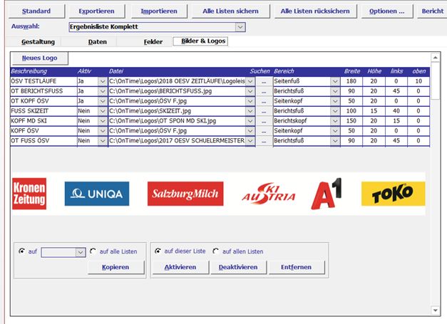Click the Entfernen button
Screen dimensions: 447x324
(x=296, y=267)
